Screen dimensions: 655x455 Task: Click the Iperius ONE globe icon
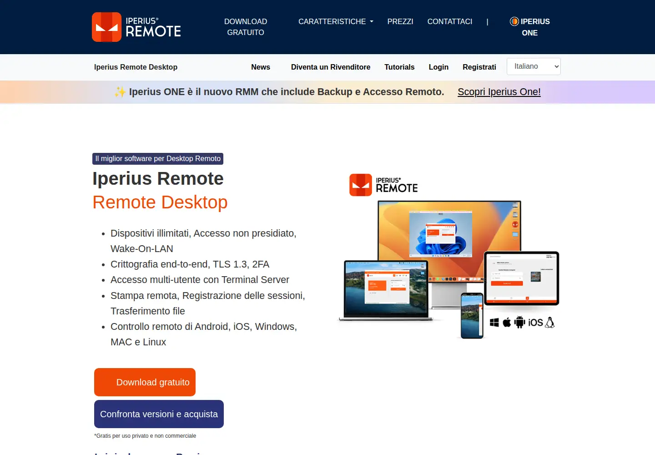click(x=514, y=21)
